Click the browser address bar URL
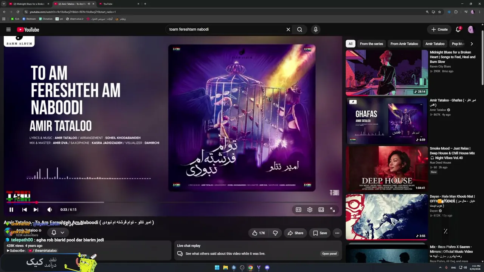 [x=73, y=12]
